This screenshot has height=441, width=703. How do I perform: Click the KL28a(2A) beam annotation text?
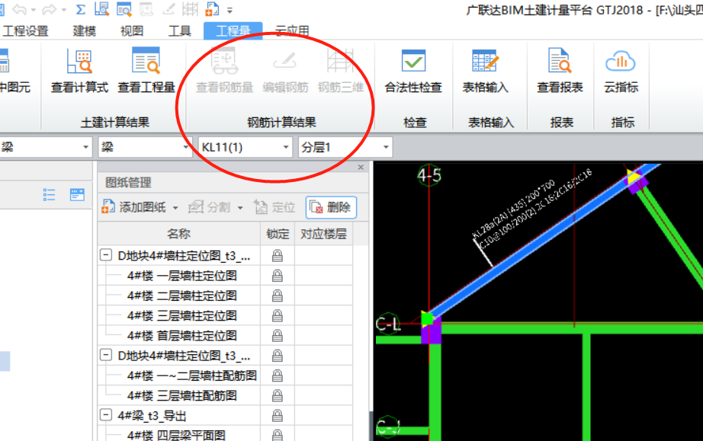(x=514, y=209)
